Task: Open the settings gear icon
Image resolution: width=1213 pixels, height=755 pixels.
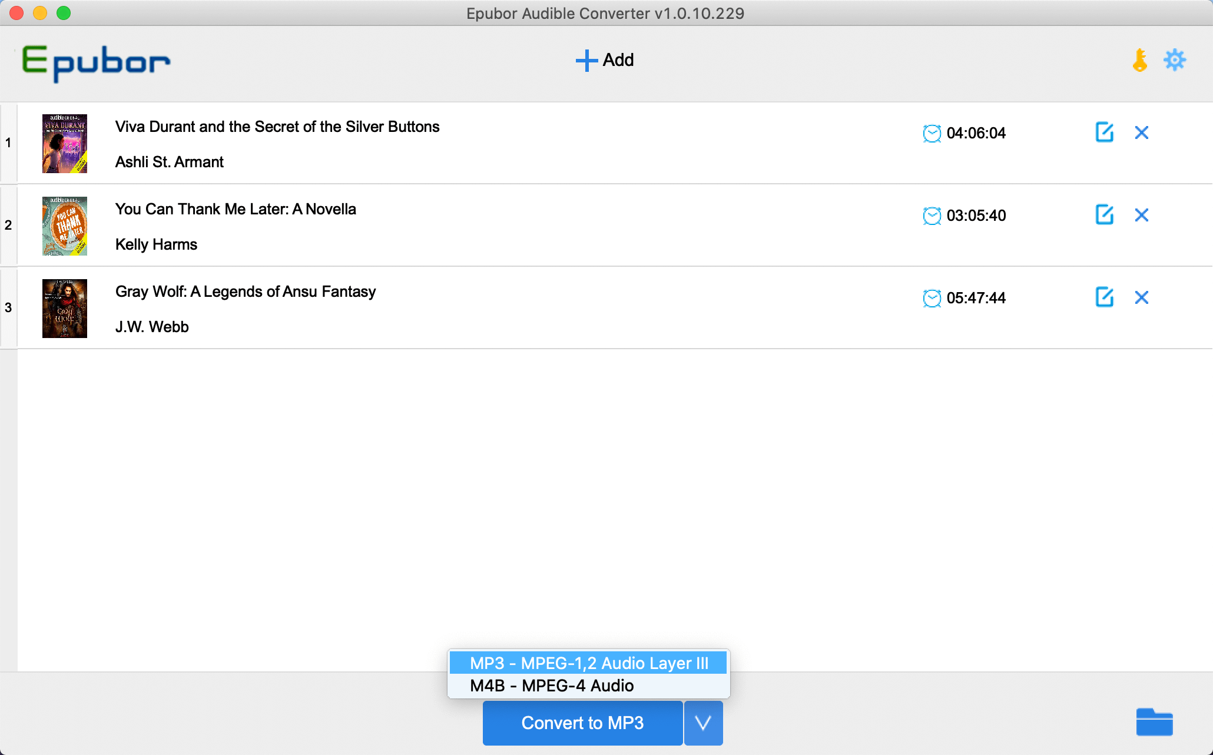Action: point(1175,60)
